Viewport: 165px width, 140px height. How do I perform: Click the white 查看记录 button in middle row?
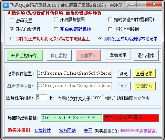point(118,55)
